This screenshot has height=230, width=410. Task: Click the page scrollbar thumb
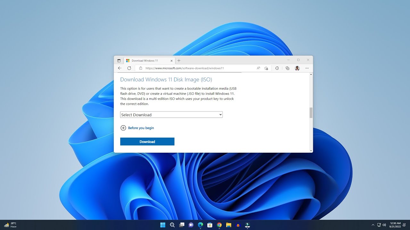point(311,113)
